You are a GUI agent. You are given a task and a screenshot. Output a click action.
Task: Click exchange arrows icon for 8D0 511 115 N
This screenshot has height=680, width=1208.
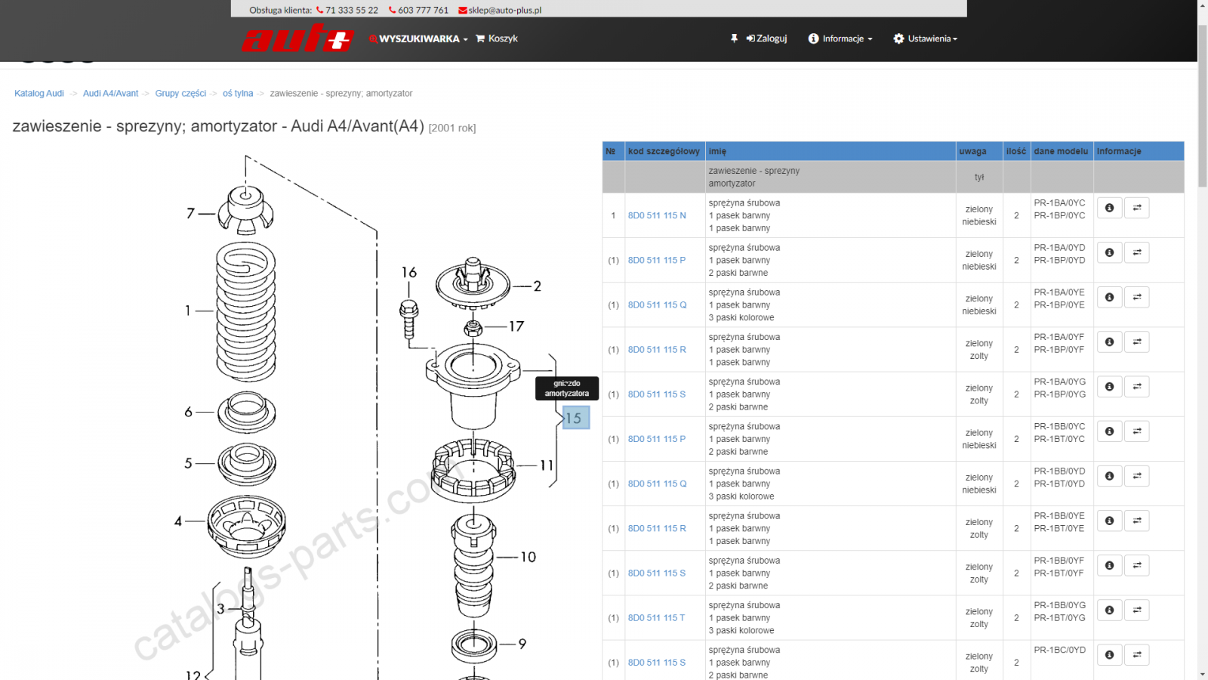pos(1137,208)
